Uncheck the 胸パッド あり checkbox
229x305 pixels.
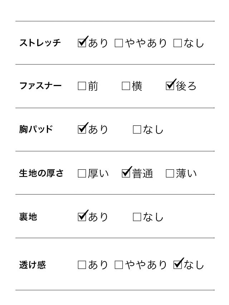pos(82,130)
